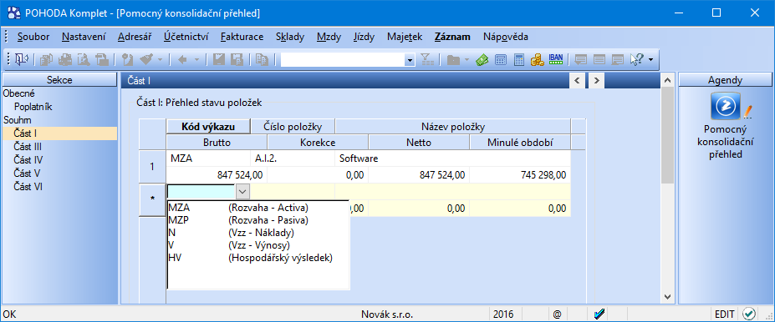Viewport: 775px width, 322px height.
Task: Open the Adresář menu
Action: (135, 37)
